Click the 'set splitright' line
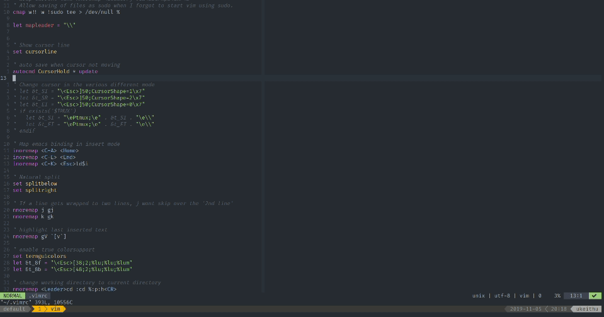The width and height of the screenshot is (604, 317). (x=35, y=190)
